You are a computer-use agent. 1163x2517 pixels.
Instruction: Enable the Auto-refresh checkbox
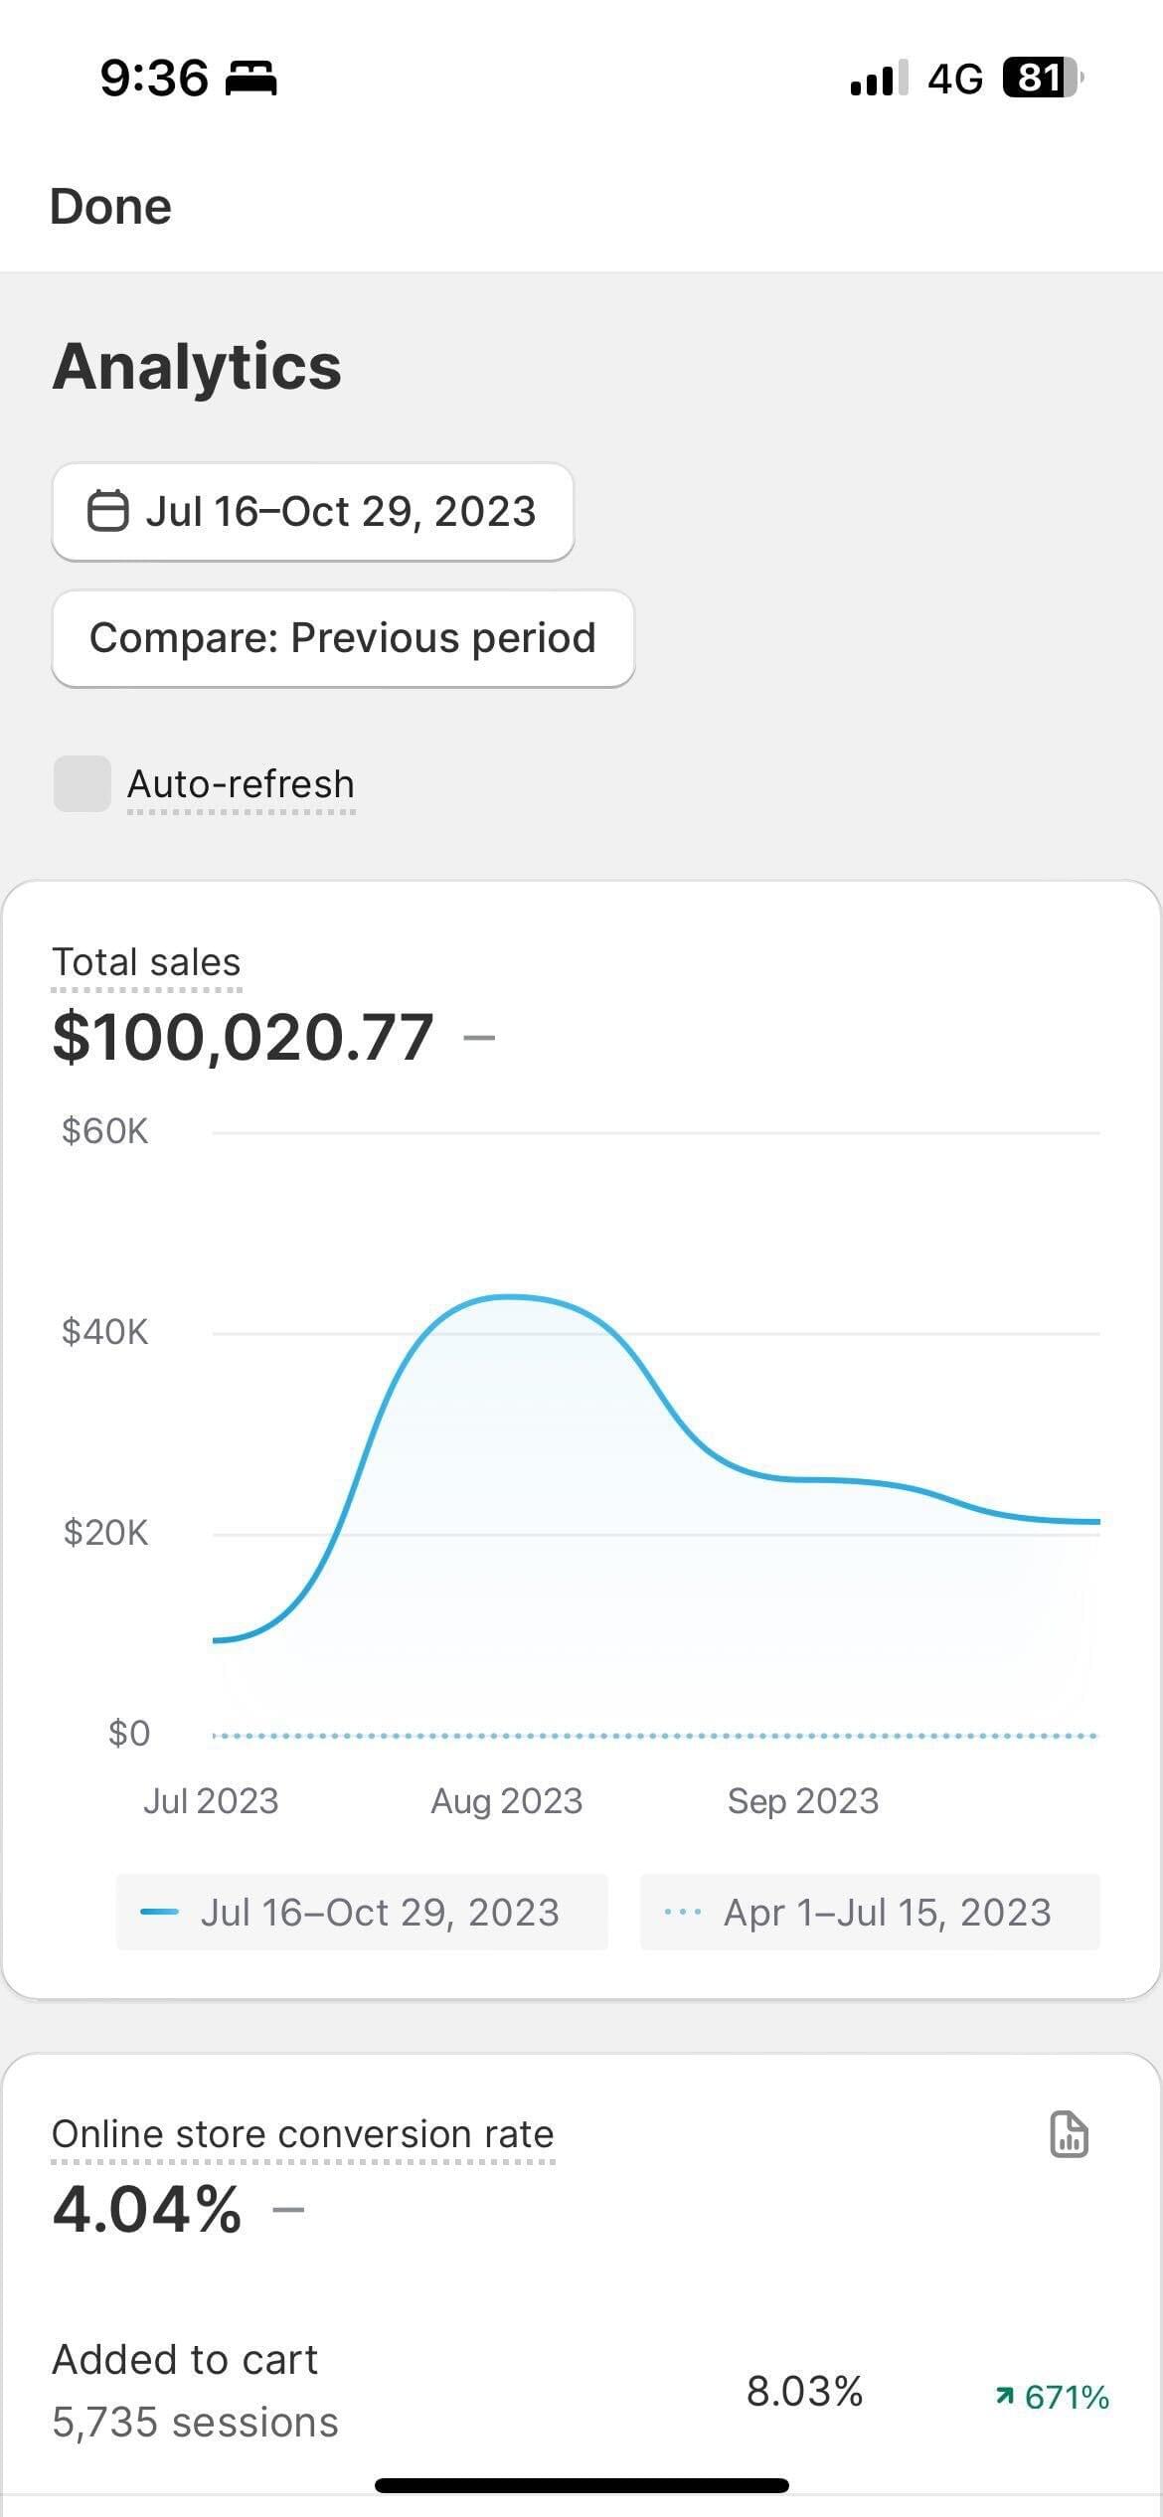click(x=82, y=783)
